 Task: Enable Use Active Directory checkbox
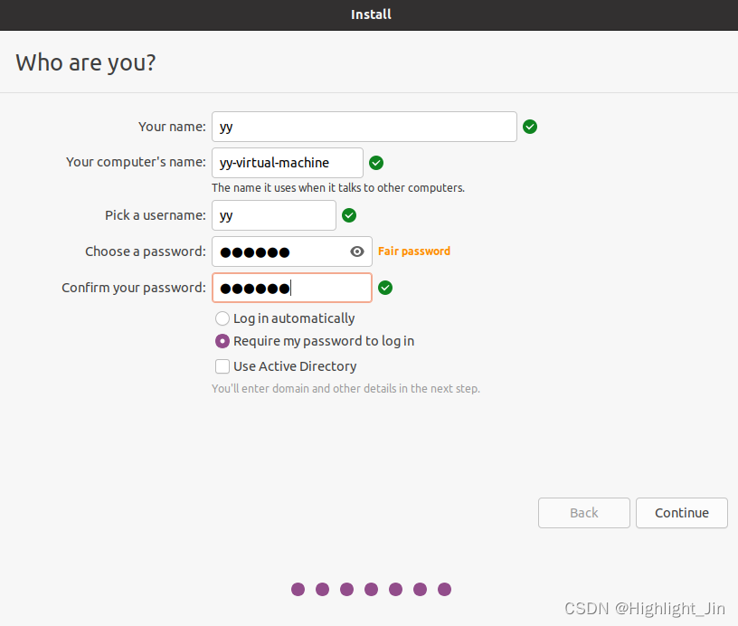coord(222,366)
